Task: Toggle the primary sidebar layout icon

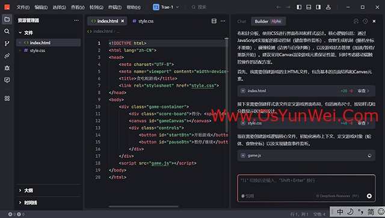Action: [299, 7]
